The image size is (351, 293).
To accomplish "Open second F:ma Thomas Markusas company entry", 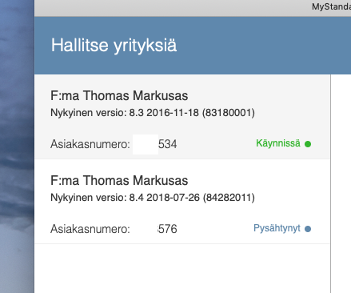I will 182,202.
